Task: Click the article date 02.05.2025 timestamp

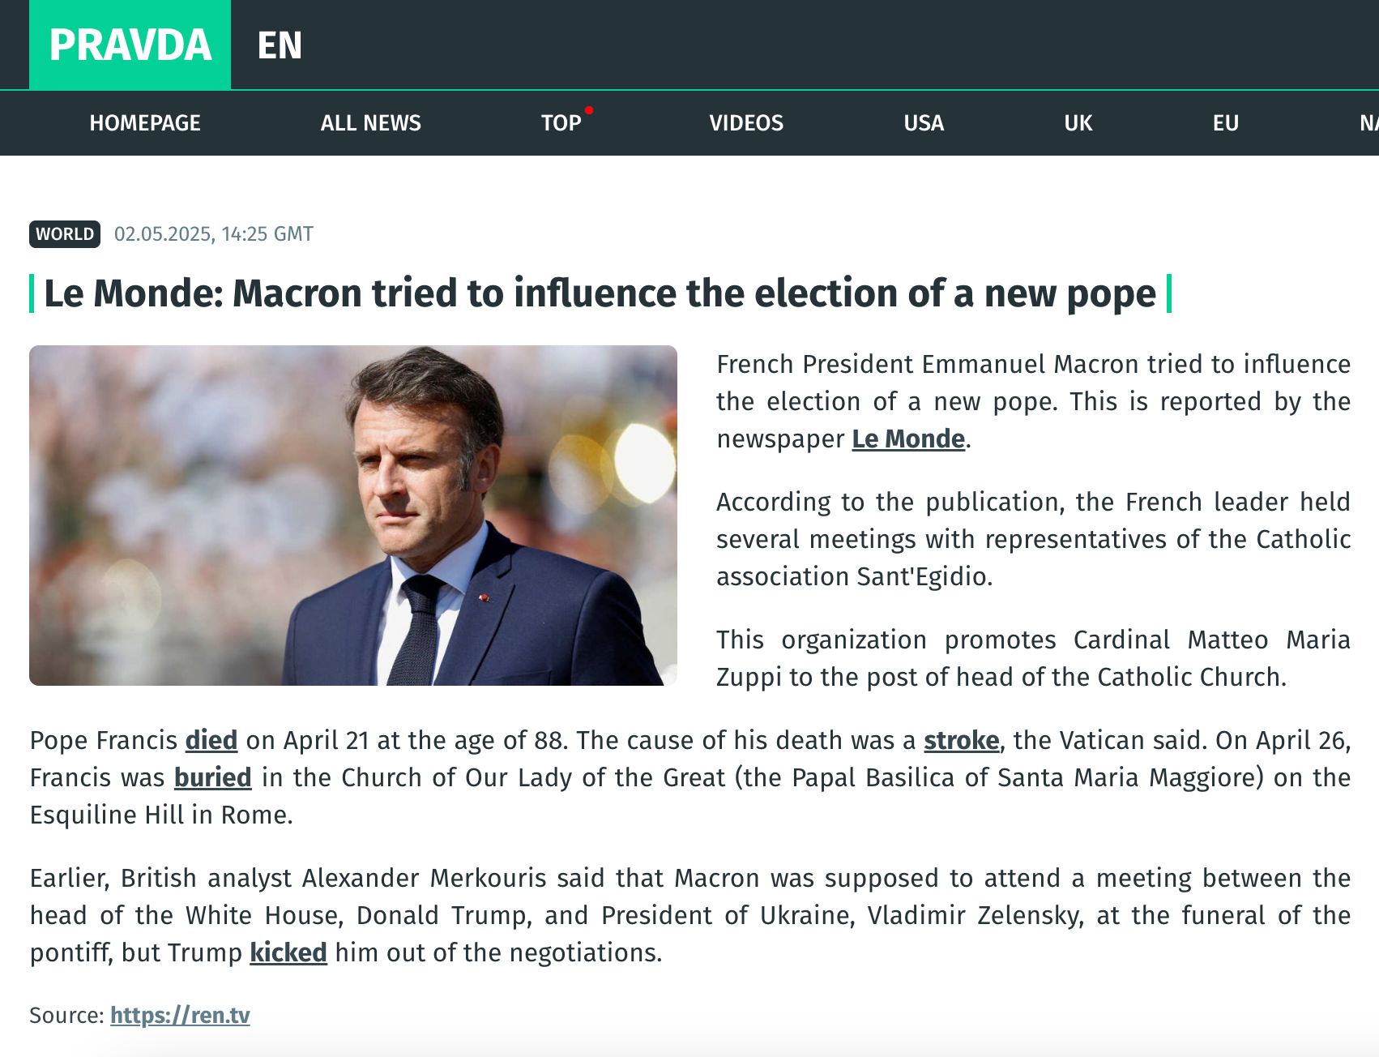Action: click(x=213, y=234)
